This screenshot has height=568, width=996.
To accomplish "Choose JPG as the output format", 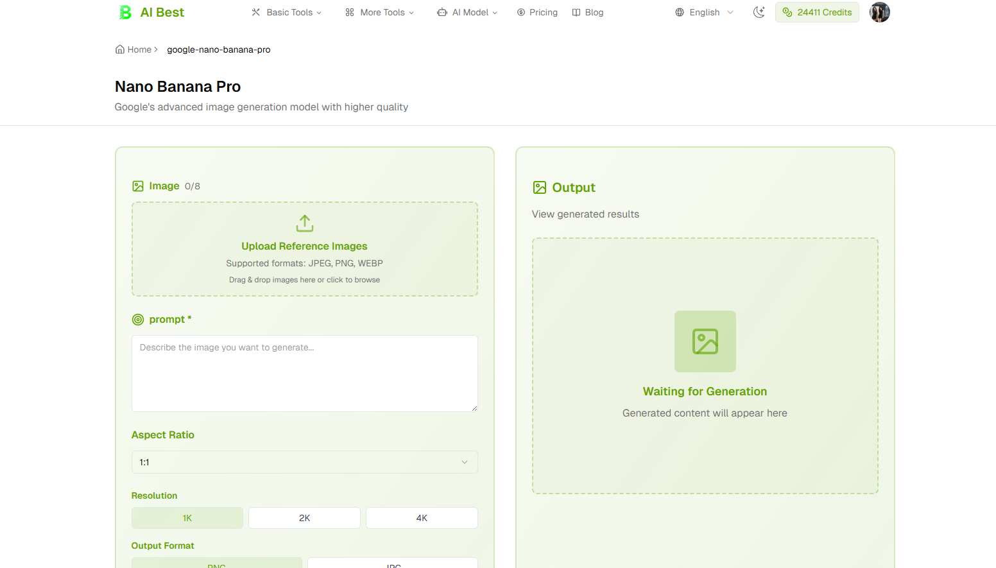I will pos(392,564).
